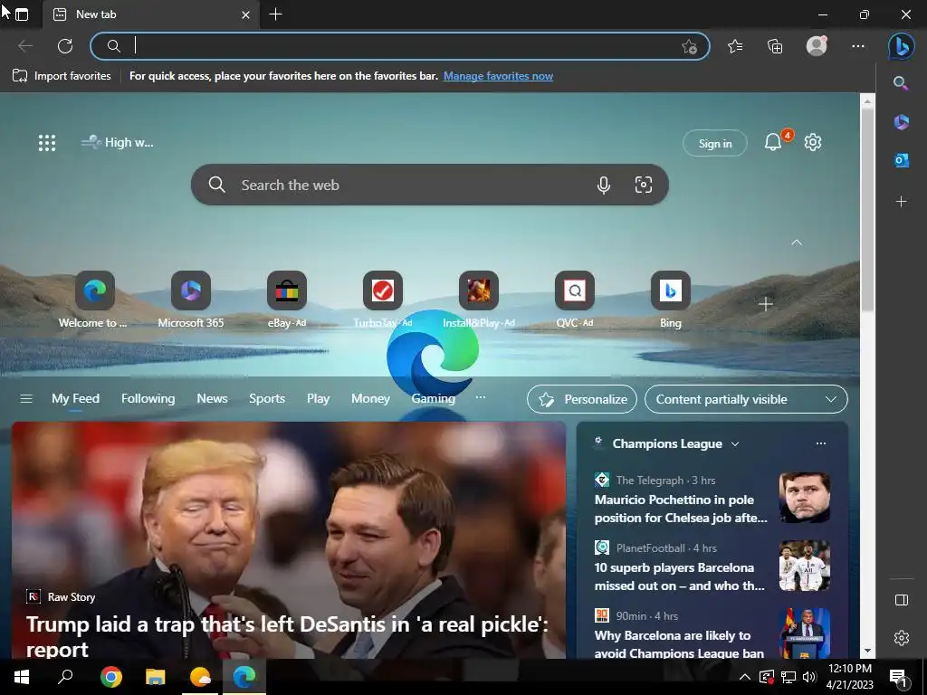Open the tab actions menu icon
The image size is (927, 695).
tap(22, 14)
